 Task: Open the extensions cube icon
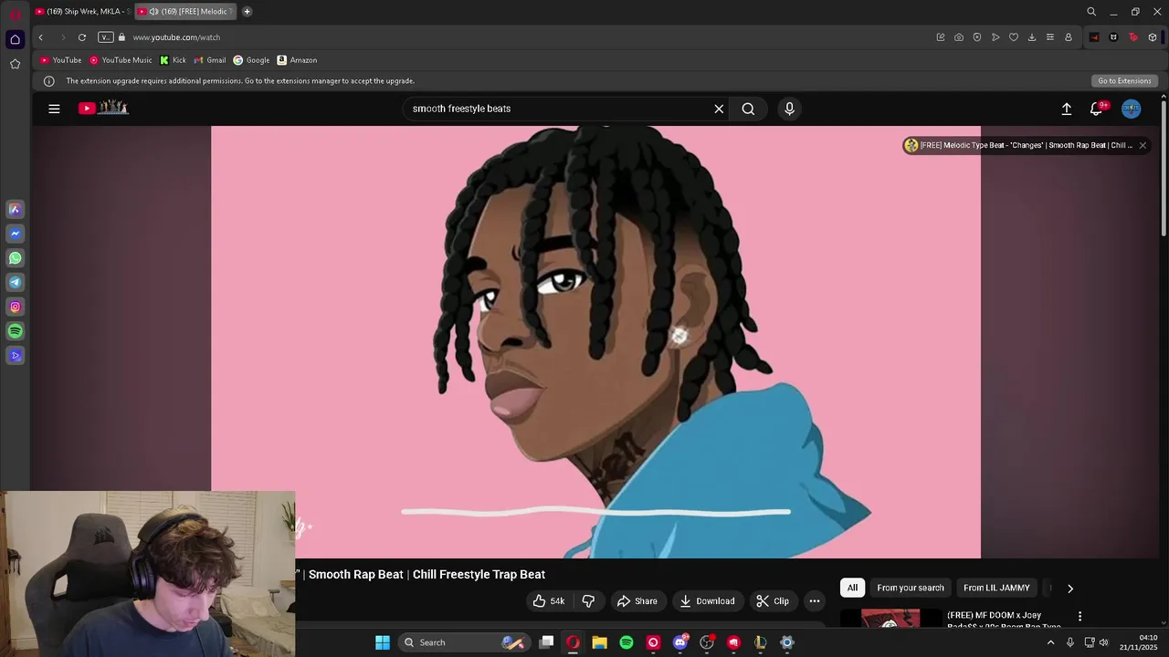(1153, 37)
